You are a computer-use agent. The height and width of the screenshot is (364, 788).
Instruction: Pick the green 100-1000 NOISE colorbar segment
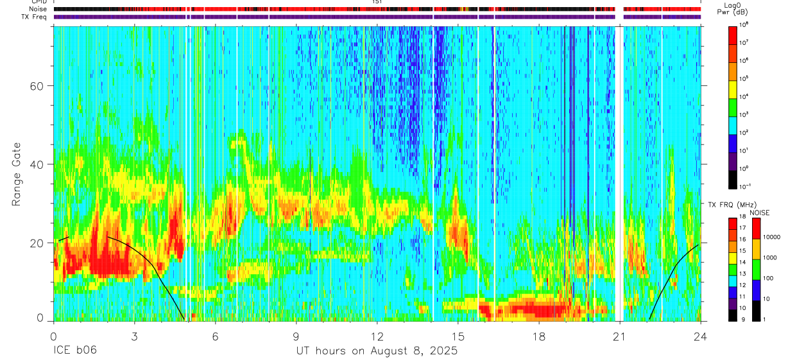coord(756,270)
